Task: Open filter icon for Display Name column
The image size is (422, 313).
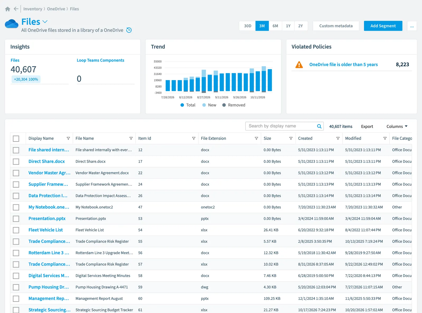Action: tap(68, 138)
